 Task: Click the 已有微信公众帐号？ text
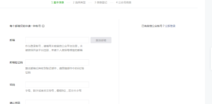pyautogui.click(x=153, y=26)
